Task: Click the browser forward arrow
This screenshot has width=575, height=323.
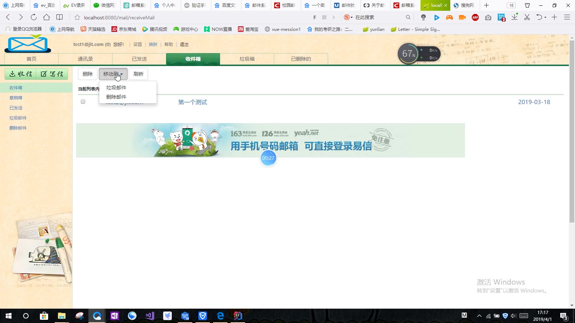Action: point(20,17)
